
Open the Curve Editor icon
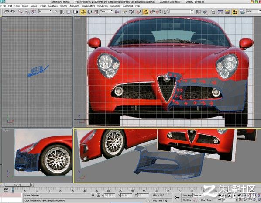(x=220, y=12)
